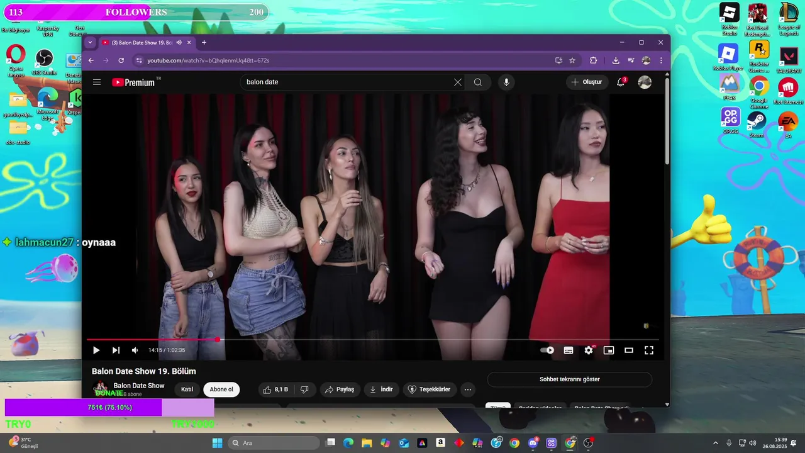The height and width of the screenshot is (453, 805).
Task: Download the video with İndir
Action: point(381,389)
